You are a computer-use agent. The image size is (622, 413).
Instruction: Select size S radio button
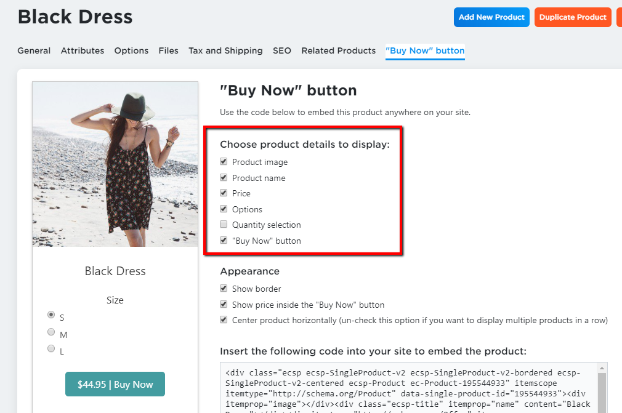[x=51, y=315]
